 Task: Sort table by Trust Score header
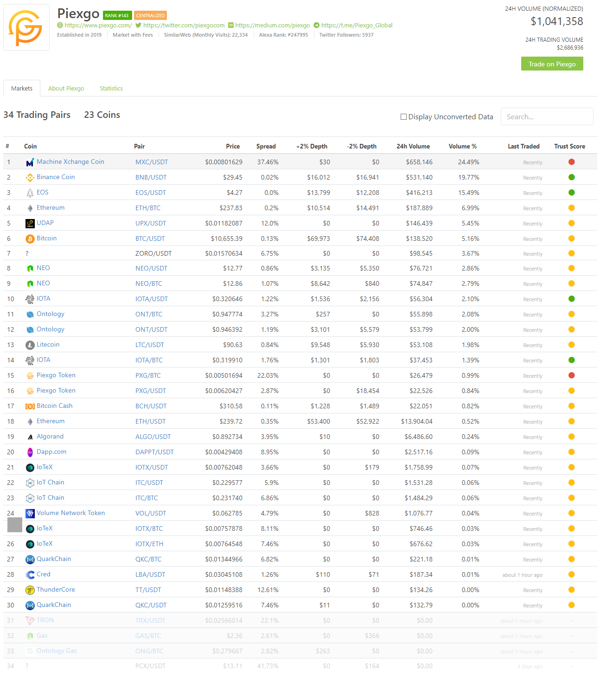pyautogui.click(x=569, y=147)
